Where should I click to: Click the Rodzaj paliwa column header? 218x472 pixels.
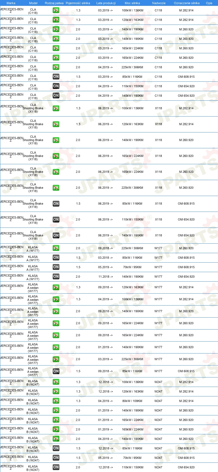54,3
